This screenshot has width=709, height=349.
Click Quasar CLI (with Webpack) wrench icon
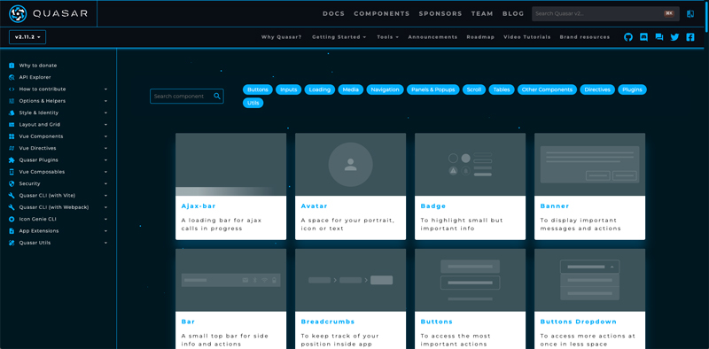pos(12,207)
